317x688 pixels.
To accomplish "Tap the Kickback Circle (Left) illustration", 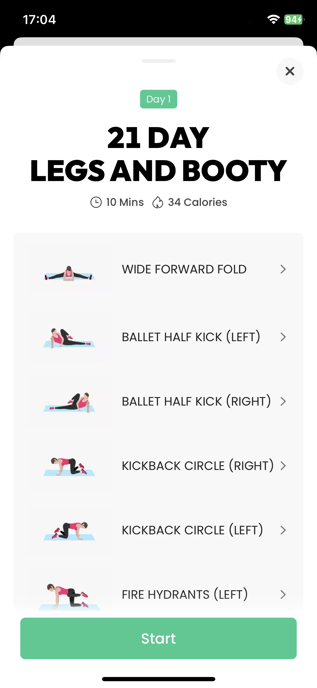I will pyautogui.click(x=69, y=531).
